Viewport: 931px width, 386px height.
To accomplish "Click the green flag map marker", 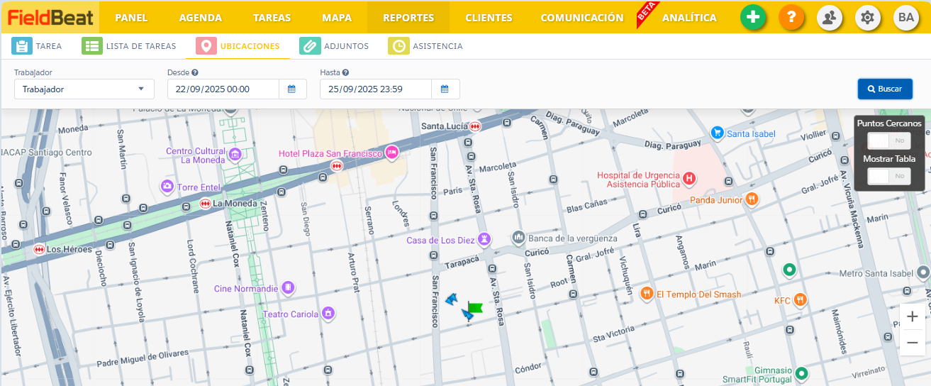I will (475, 307).
